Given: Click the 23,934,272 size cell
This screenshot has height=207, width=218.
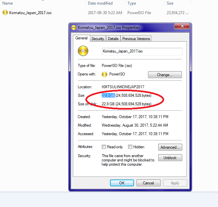Looking at the screenshot, I should coord(178,13).
